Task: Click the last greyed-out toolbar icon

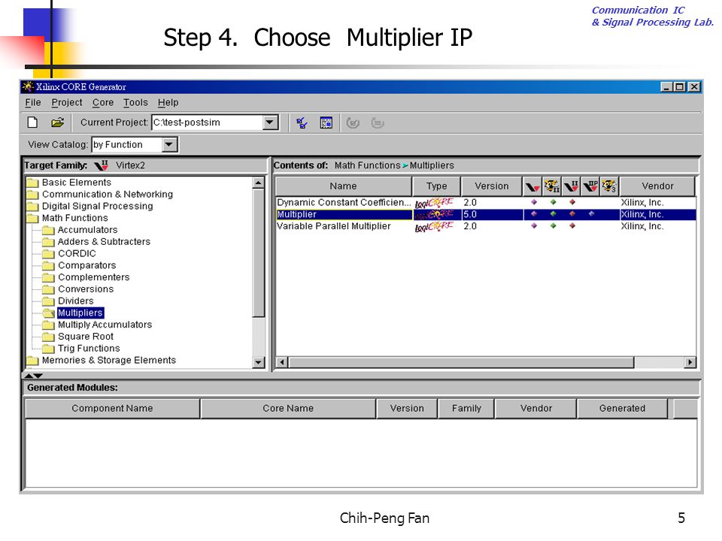Action: point(377,122)
